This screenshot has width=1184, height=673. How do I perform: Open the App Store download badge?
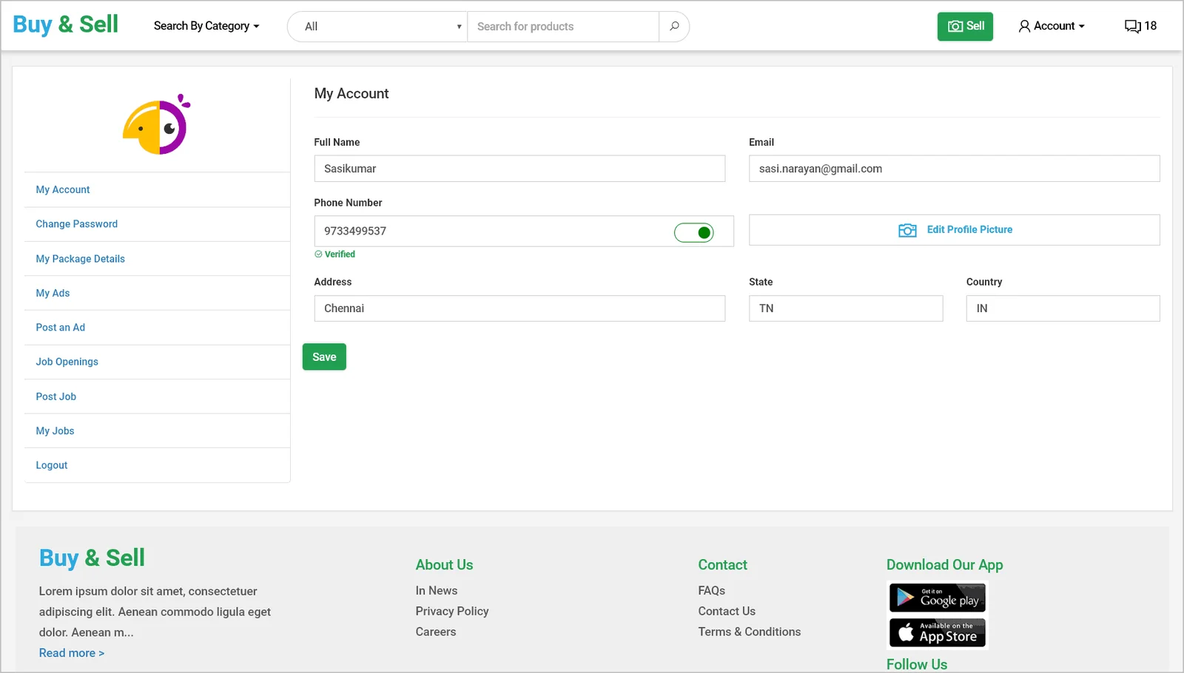(937, 632)
